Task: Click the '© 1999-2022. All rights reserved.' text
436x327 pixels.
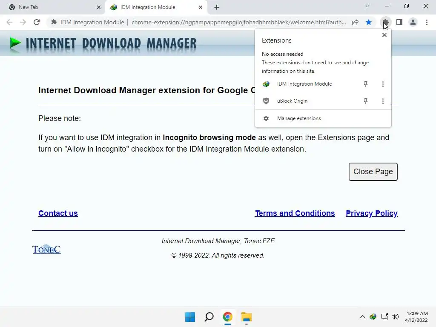Action: click(x=218, y=255)
